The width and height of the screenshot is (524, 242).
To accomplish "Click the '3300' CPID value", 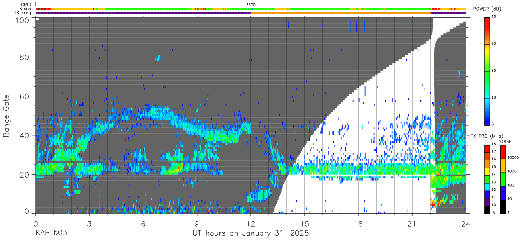I will click(251, 5).
